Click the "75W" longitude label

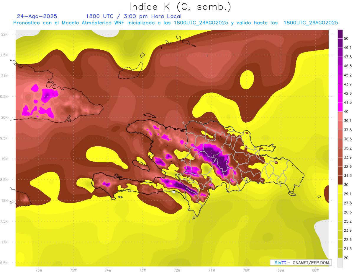(x=73, y=270)
